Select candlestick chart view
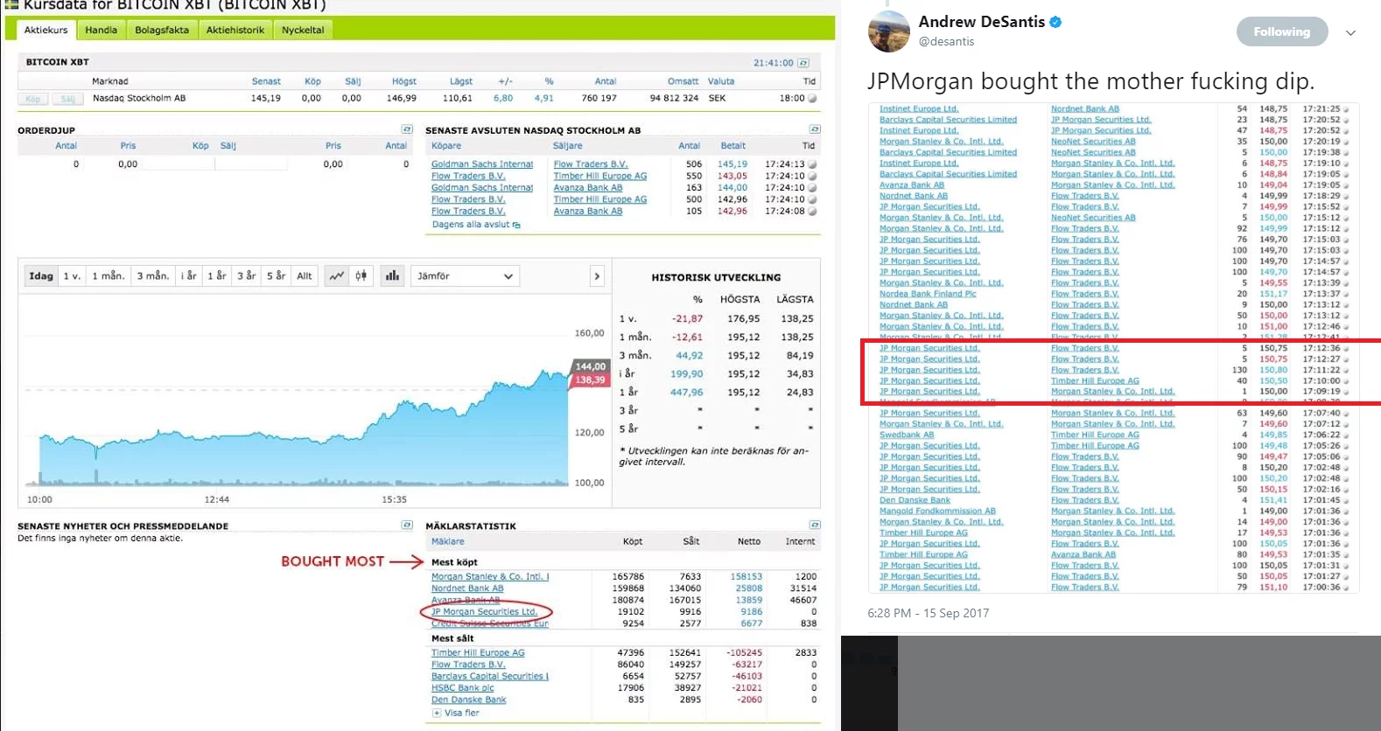The height and width of the screenshot is (731, 1381). coord(361,276)
